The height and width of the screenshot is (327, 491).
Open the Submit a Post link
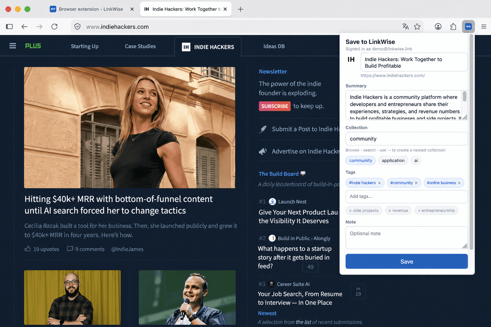click(306, 129)
